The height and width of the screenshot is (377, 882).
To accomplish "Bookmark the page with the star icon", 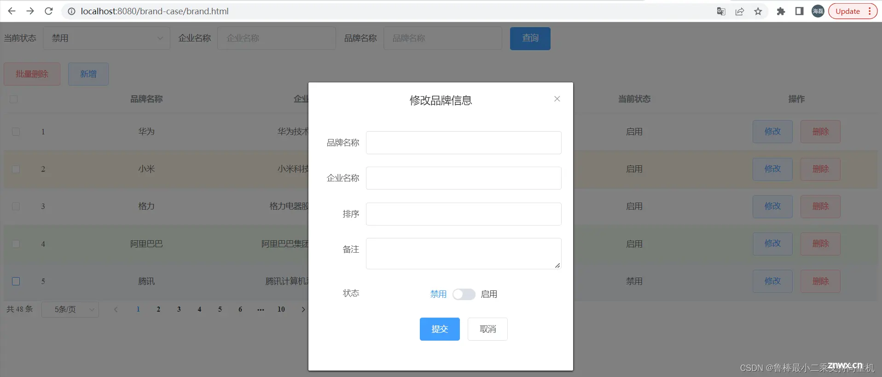I will [758, 12].
